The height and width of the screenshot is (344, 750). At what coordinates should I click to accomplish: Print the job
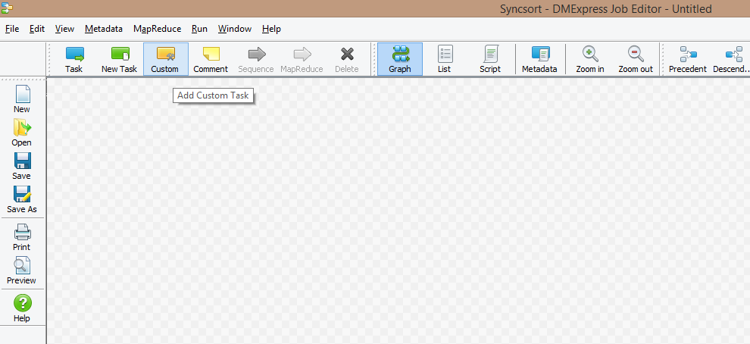(21, 237)
